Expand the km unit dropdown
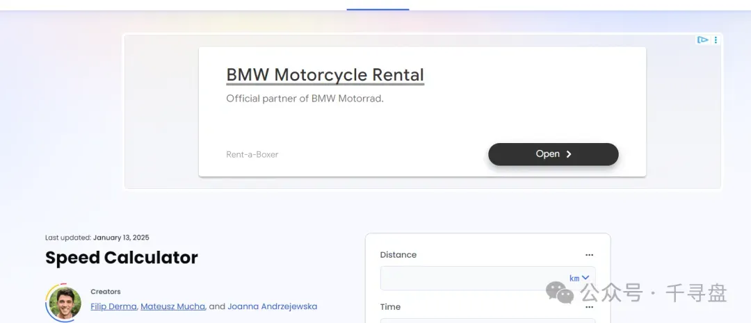 579,278
